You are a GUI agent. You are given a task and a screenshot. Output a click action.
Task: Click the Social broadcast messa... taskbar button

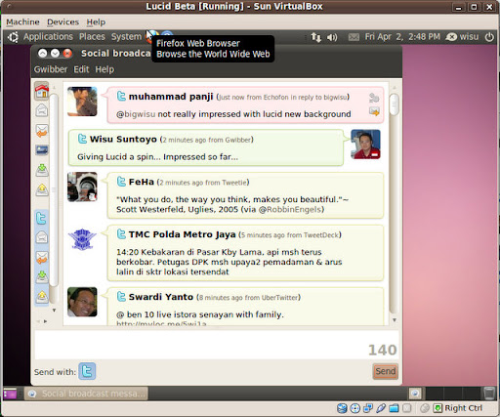click(86, 394)
